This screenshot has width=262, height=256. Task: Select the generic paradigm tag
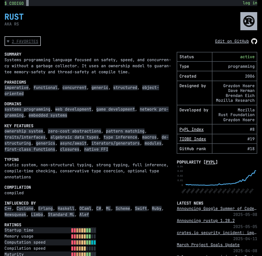[x=100, y=87]
